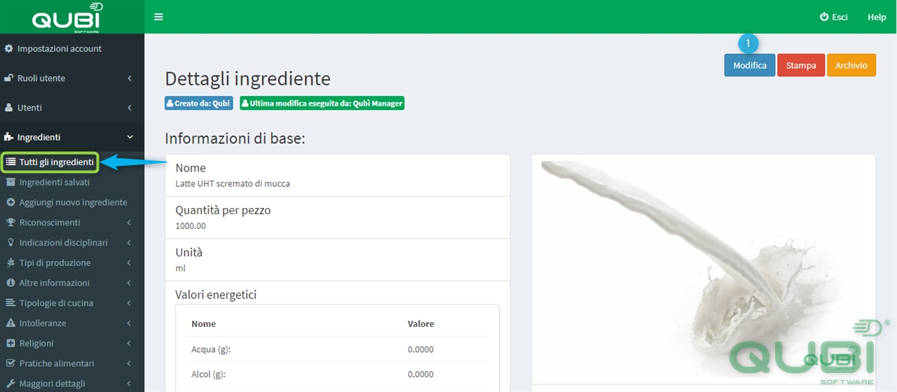This screenshot has height=392, width=897.
Task: Expand the Pratiche alimentari chevron
Action: (x=130, y=364)
